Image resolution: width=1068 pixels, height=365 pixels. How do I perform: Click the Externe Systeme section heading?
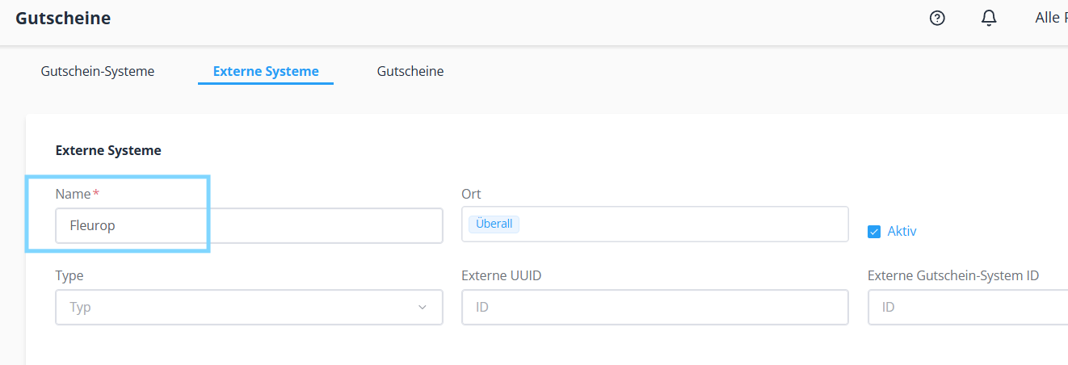pyautogui.click(x=108, y=150)
